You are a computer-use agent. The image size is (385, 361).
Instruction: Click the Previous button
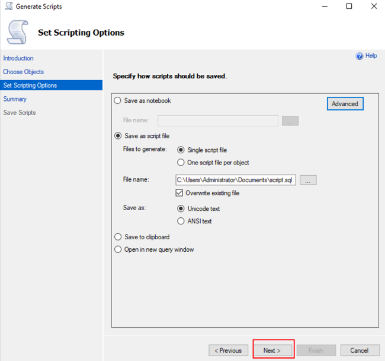(229, 350)
